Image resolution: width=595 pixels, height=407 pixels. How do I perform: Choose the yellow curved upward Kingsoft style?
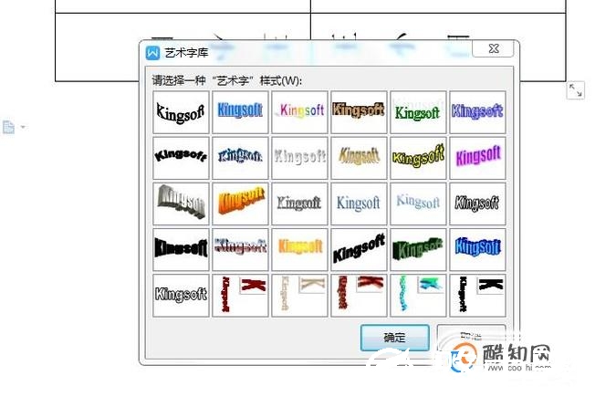click(418, 158)
